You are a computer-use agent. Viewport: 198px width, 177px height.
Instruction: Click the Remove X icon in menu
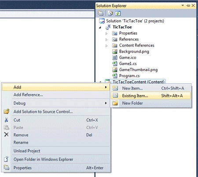(6, 135)
